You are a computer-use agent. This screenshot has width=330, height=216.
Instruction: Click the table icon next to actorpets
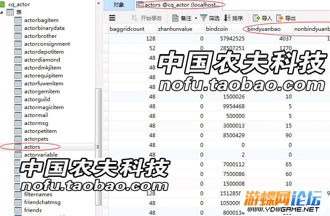pyautogui.click(x=18, y=139)
